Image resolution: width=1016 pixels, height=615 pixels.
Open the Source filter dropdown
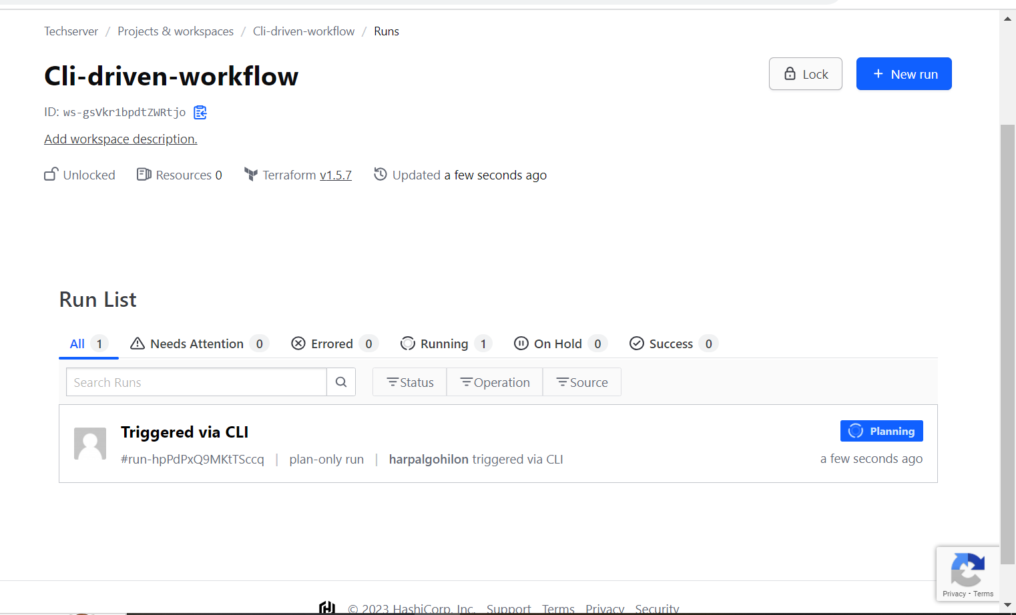pyautogui.click(x=582, y=382)
